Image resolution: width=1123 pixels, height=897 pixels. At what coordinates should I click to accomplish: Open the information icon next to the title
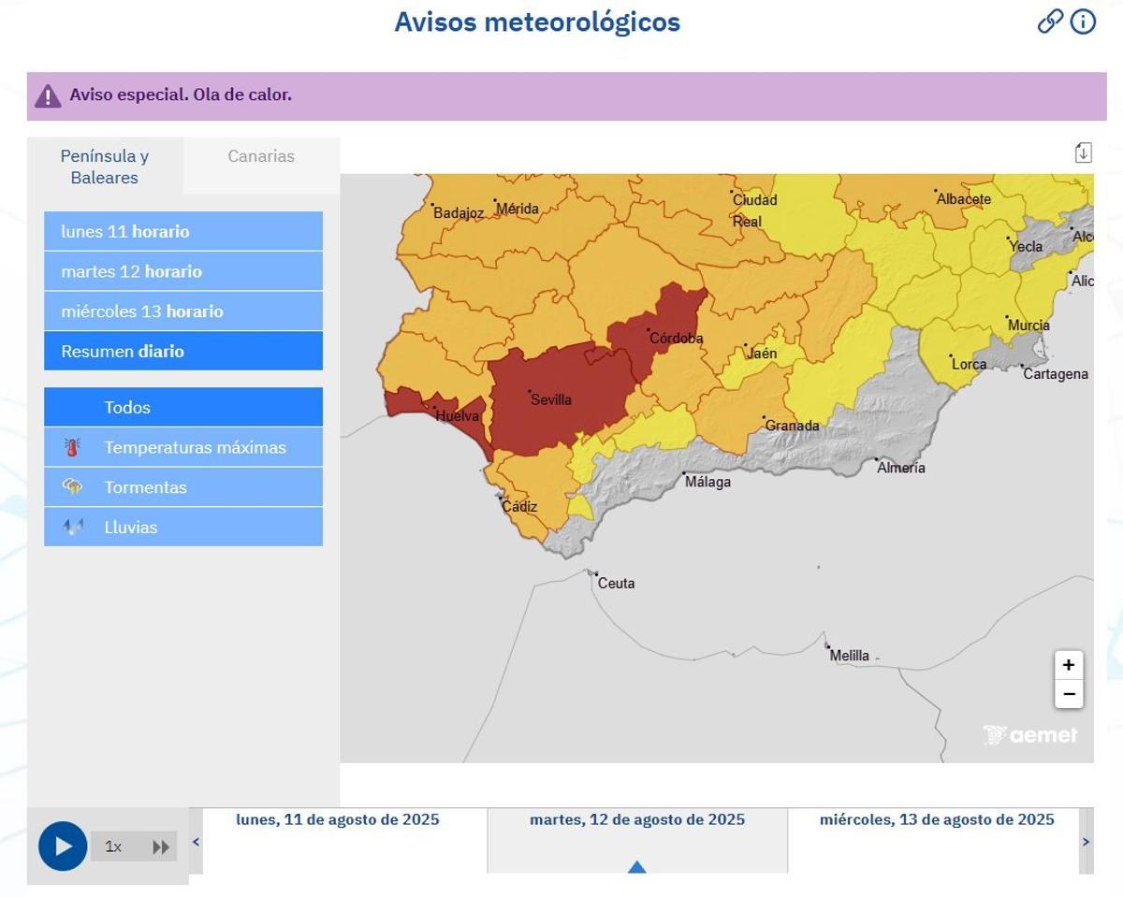[1084, 21]
